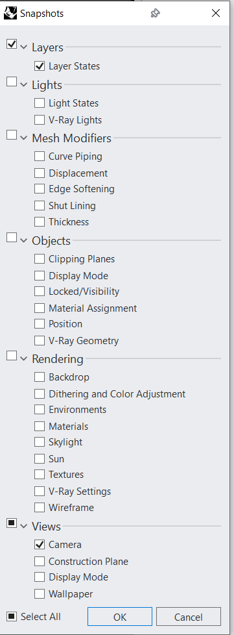Viewport: 234px width, 635px height.
Task: Check the Clipping Planes option
Action: pyautogui.click(x=39, y=259)
